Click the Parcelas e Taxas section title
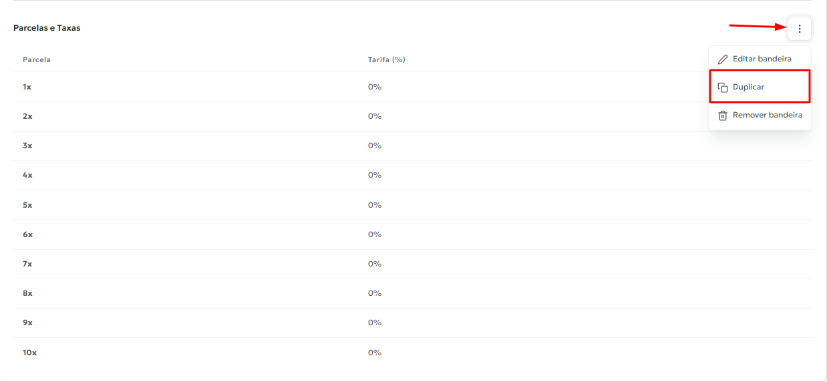The height and width of the screenshot is (382, 827). pos(47,28)
